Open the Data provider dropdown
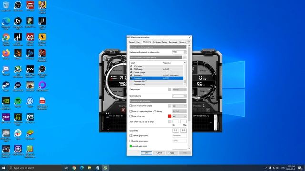 click(x=179, y=90)
